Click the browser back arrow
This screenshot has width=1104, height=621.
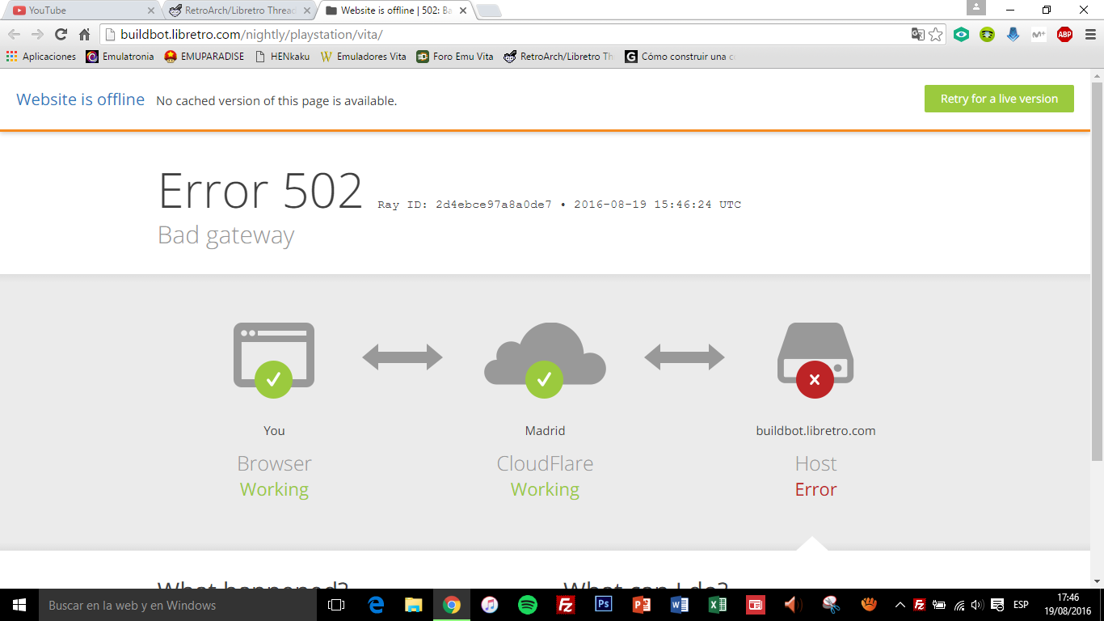click(14, 35)
